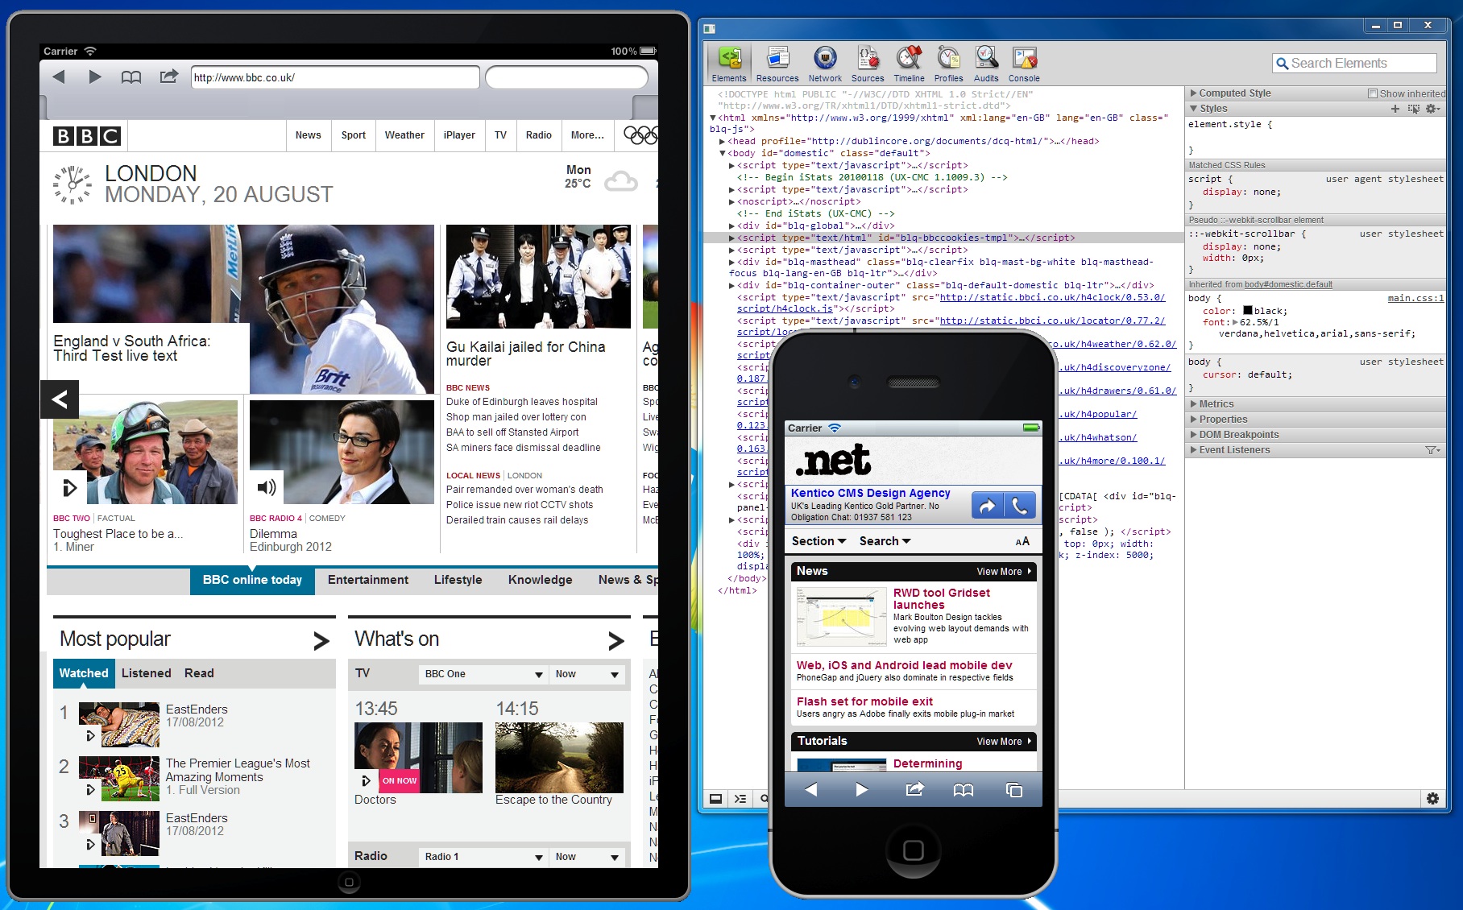Click the iPad search field beside the URL

(x=566, y=77)
